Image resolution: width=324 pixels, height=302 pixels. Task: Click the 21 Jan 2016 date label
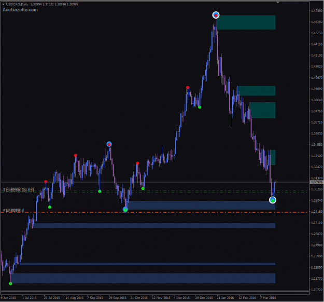click(226, 298)
